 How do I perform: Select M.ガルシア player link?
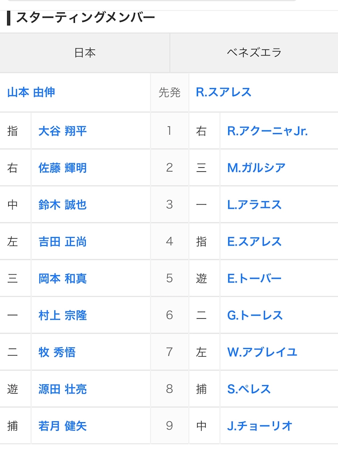point(256,168)
